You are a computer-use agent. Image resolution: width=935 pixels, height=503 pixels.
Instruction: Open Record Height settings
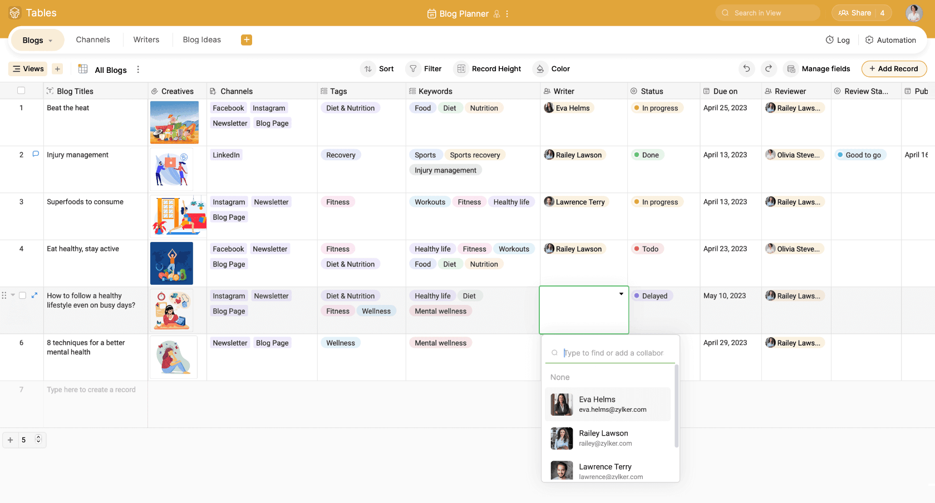click(489, 69)
